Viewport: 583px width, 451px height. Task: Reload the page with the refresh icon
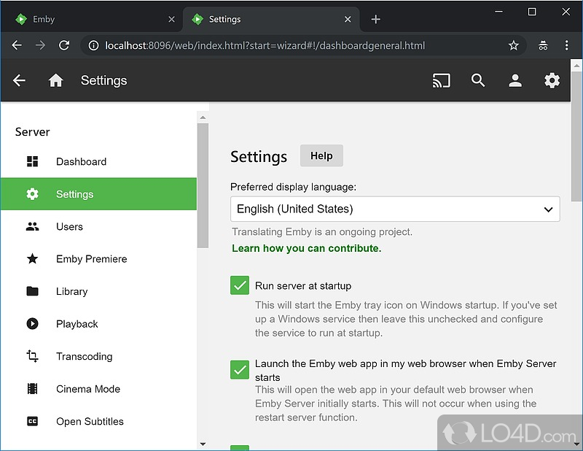64,45
